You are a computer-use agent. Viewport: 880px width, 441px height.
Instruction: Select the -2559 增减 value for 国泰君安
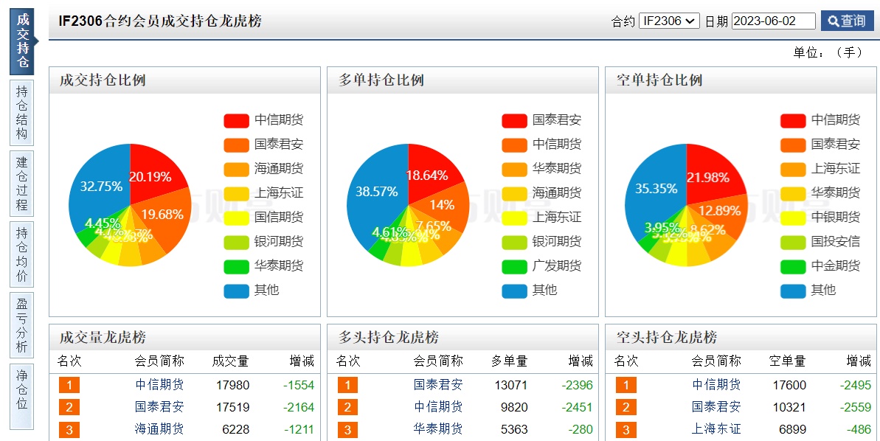[x=856, y=407]
